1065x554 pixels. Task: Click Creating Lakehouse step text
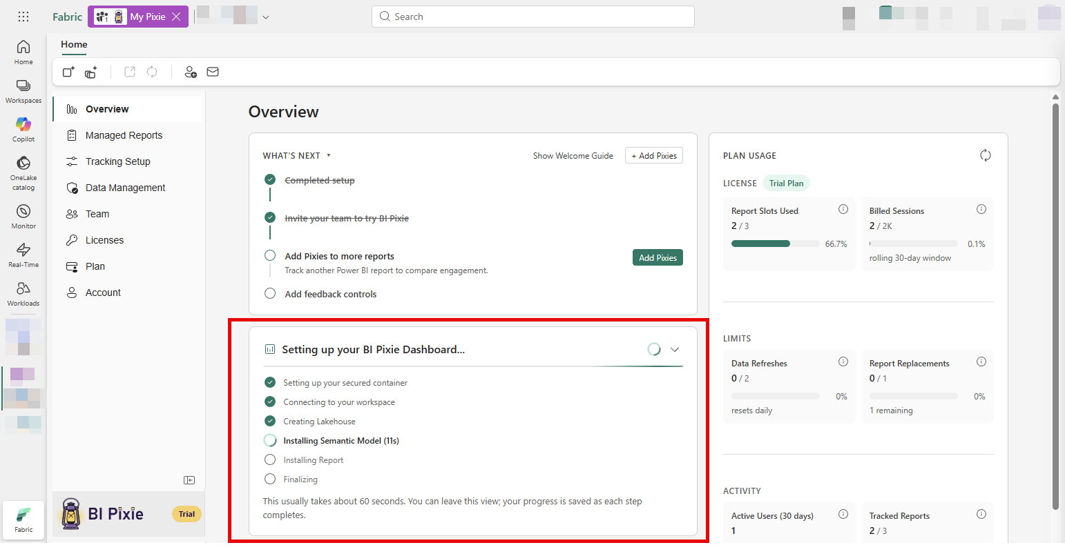[319, 422]
